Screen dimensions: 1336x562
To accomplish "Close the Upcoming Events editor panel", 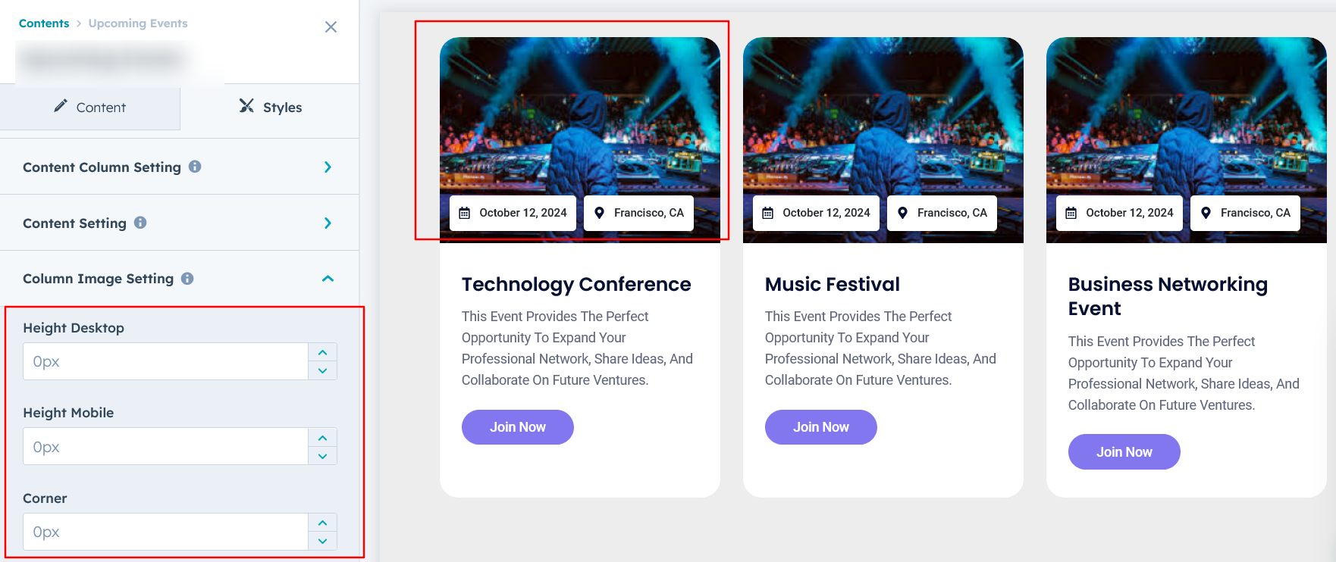I will [x=331, y=27].
